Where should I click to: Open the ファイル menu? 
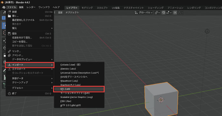tap(12, 7)
